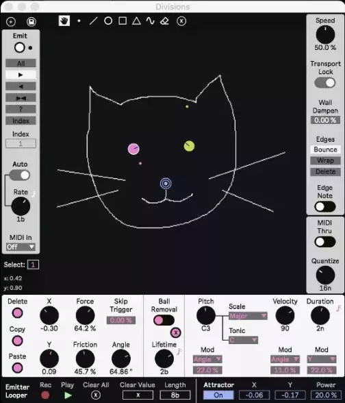The width and height of the screenshot is (345, 403).
Task: Click the pink Copy emitter button
Action: click(17, 341)
